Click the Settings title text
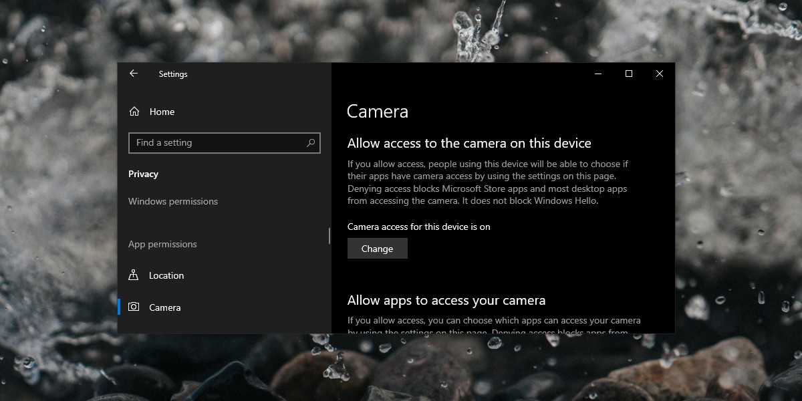 click(173, 74)
